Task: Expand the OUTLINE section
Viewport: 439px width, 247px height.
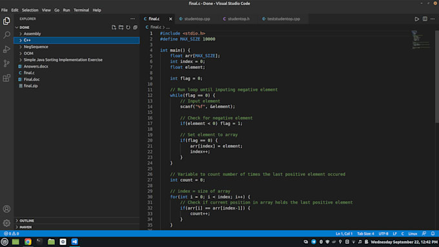Action: point(76,221)
